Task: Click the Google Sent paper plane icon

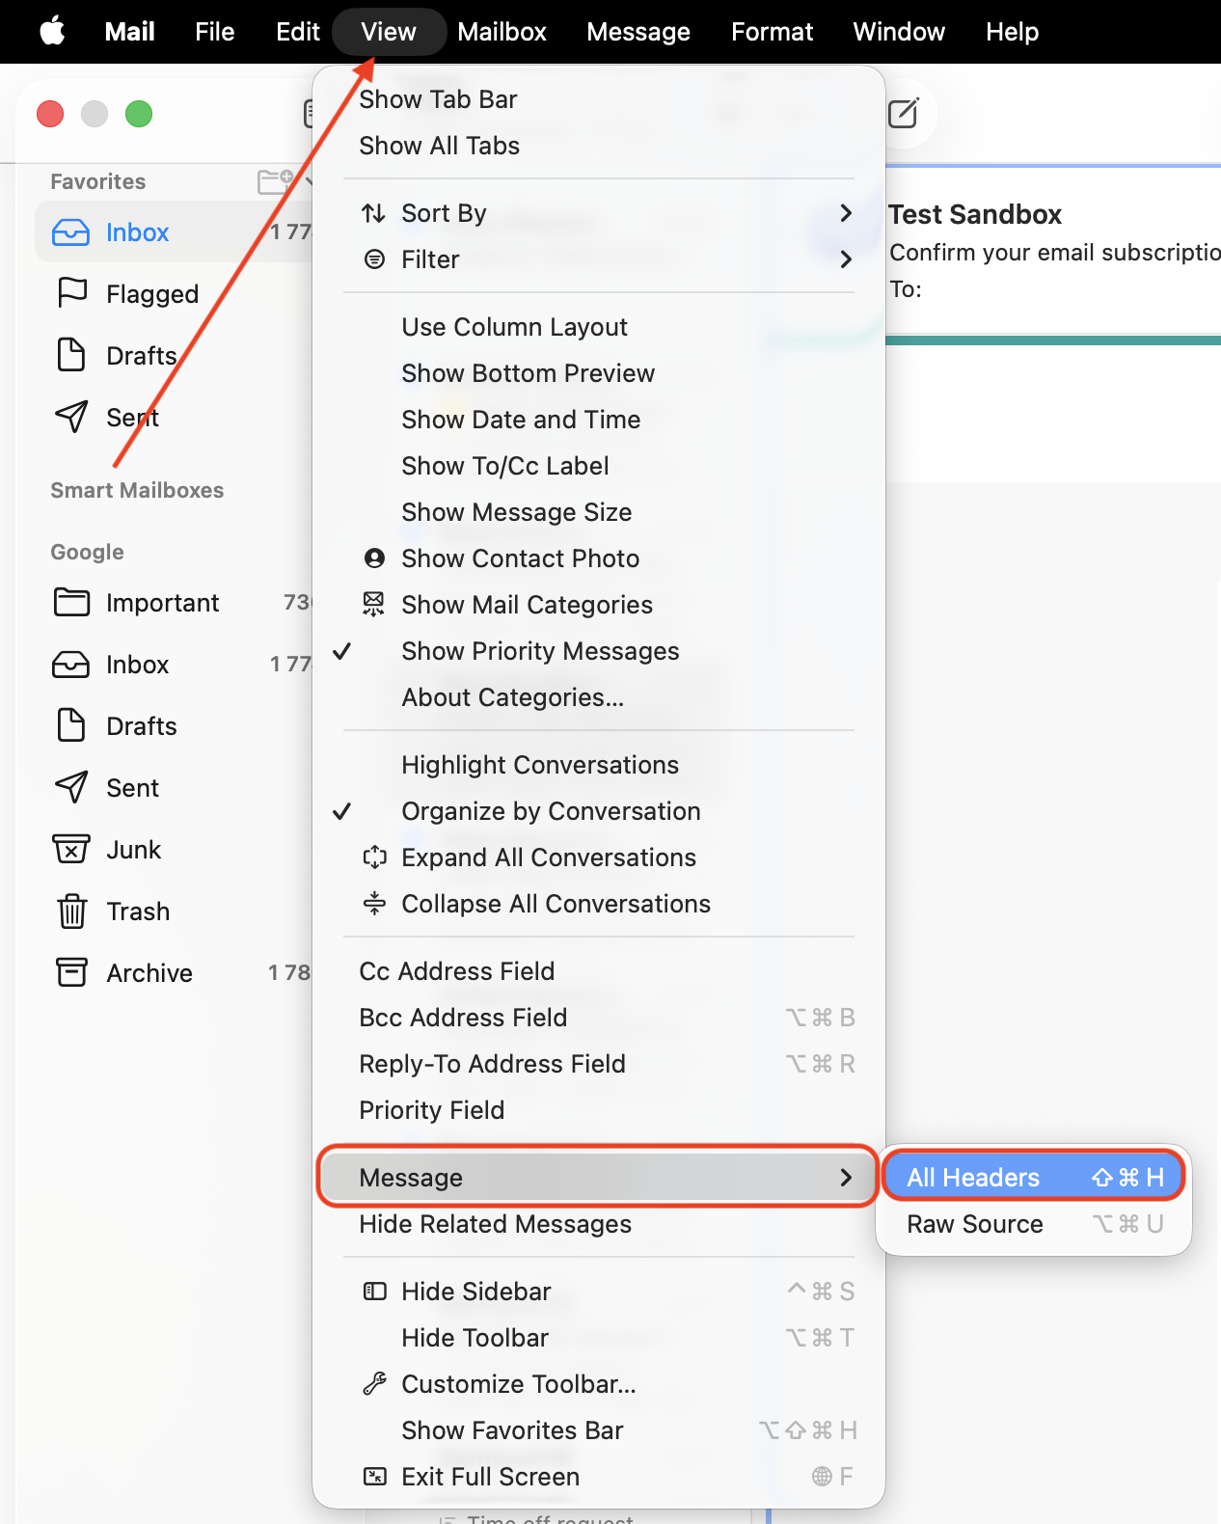Action: pyautogui.click(x=71, y=787)
